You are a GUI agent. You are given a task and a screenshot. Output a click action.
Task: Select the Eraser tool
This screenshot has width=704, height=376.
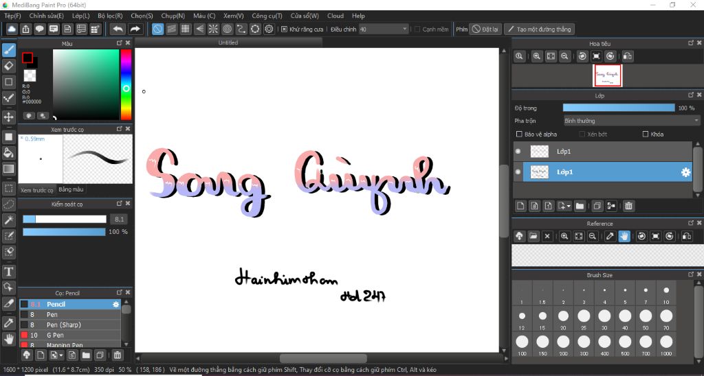[8, 66]
